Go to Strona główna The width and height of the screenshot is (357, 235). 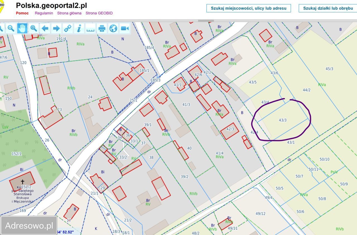[x=69, y=13]
